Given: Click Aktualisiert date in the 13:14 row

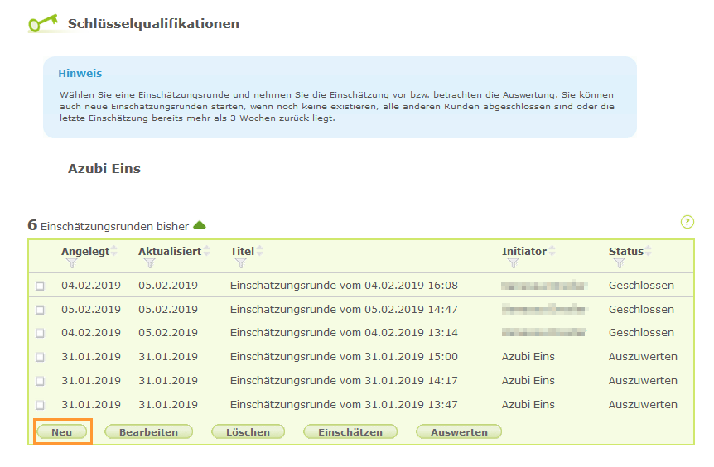Looking at the screenshot, I should click(x=168, y=333).
